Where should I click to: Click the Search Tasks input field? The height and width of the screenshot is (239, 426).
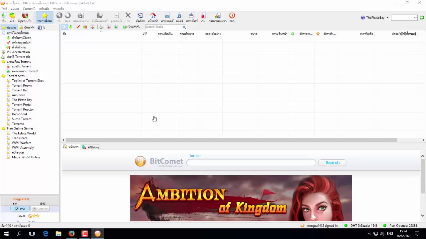click(163, 27)
